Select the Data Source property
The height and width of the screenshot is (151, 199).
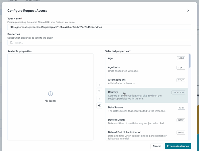[147, 109]
